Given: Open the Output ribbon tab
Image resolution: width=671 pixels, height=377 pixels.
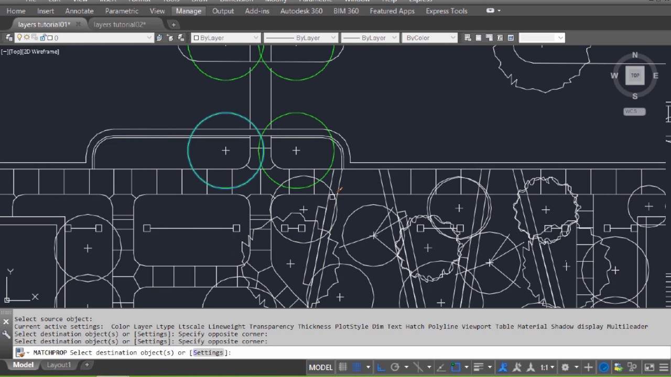Looking at the screenshot, I should [x=223, y=10].
